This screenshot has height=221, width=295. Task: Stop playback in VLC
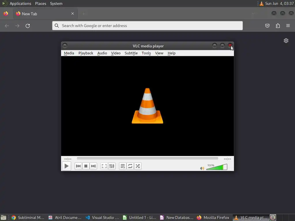(86, 166)
